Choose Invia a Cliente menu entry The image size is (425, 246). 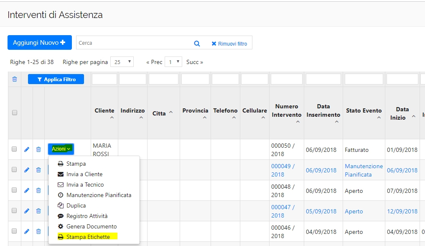(80, 174)
